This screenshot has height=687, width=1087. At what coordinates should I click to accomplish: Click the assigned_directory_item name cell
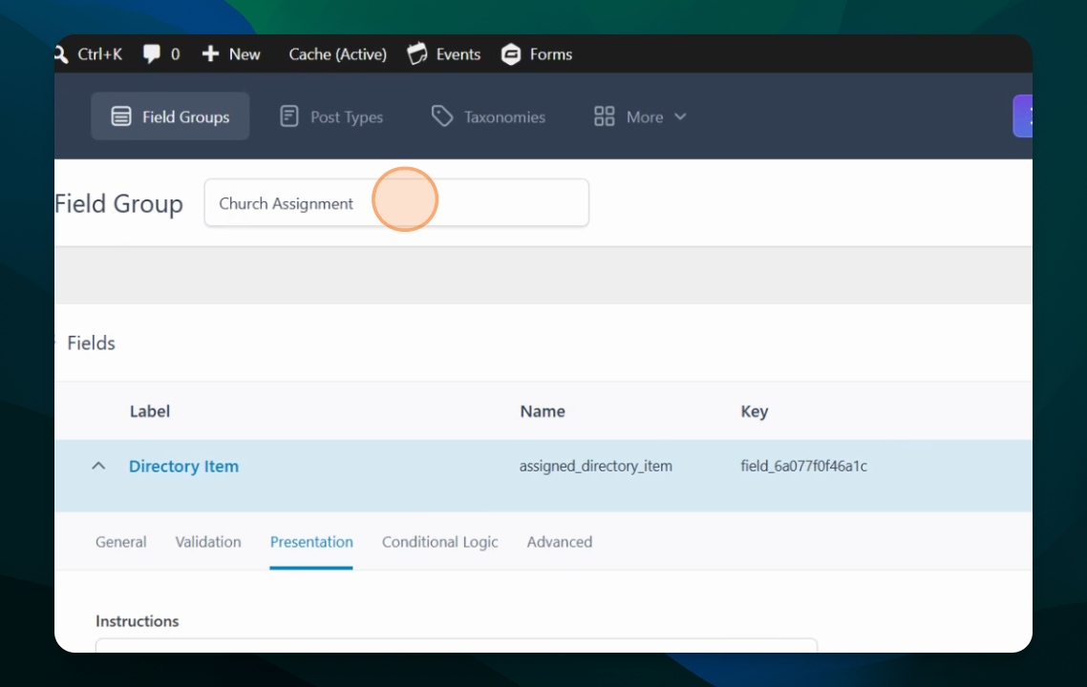tap(595, 466)
